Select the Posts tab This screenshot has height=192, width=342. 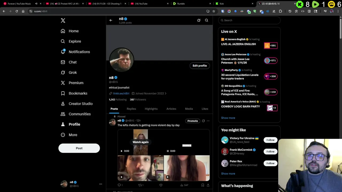[x=114, y=109]
